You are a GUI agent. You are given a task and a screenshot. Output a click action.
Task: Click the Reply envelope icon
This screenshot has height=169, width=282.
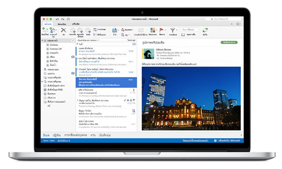[73, 30]
